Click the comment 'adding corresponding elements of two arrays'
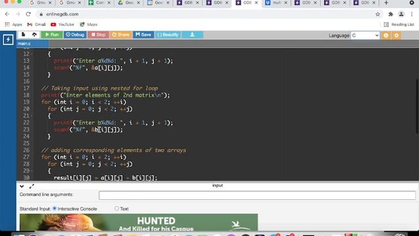 click(x=113, y=150)
